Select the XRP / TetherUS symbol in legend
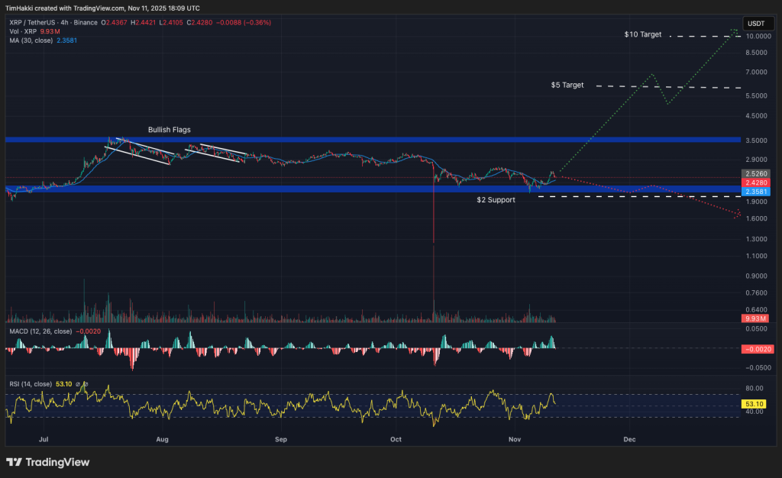The width and height of the screenshot is (782, 478). (33, 23)
